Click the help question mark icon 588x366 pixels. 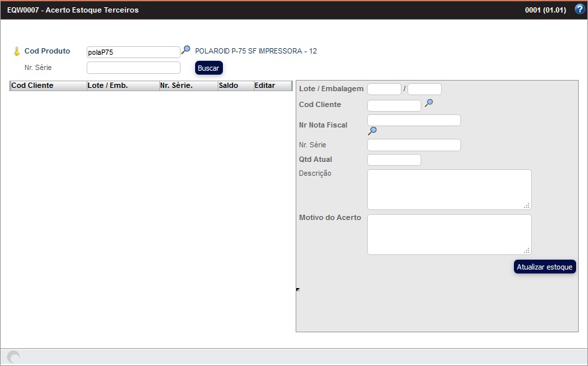click(579, 9)
